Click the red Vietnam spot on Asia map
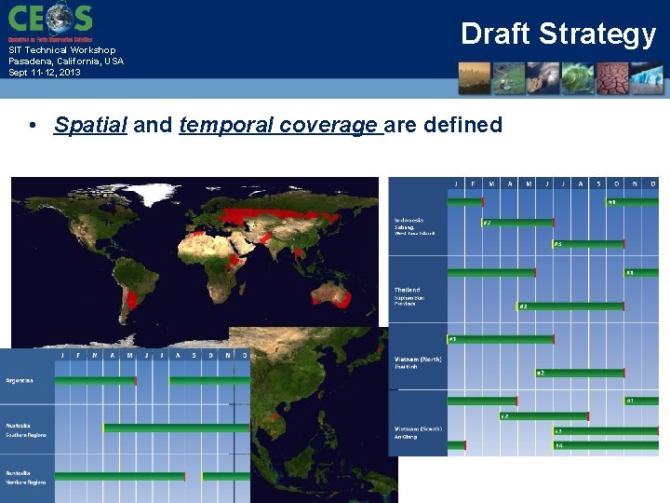The height and width of the screenshot is (503, 670). (x=275, y=415)
